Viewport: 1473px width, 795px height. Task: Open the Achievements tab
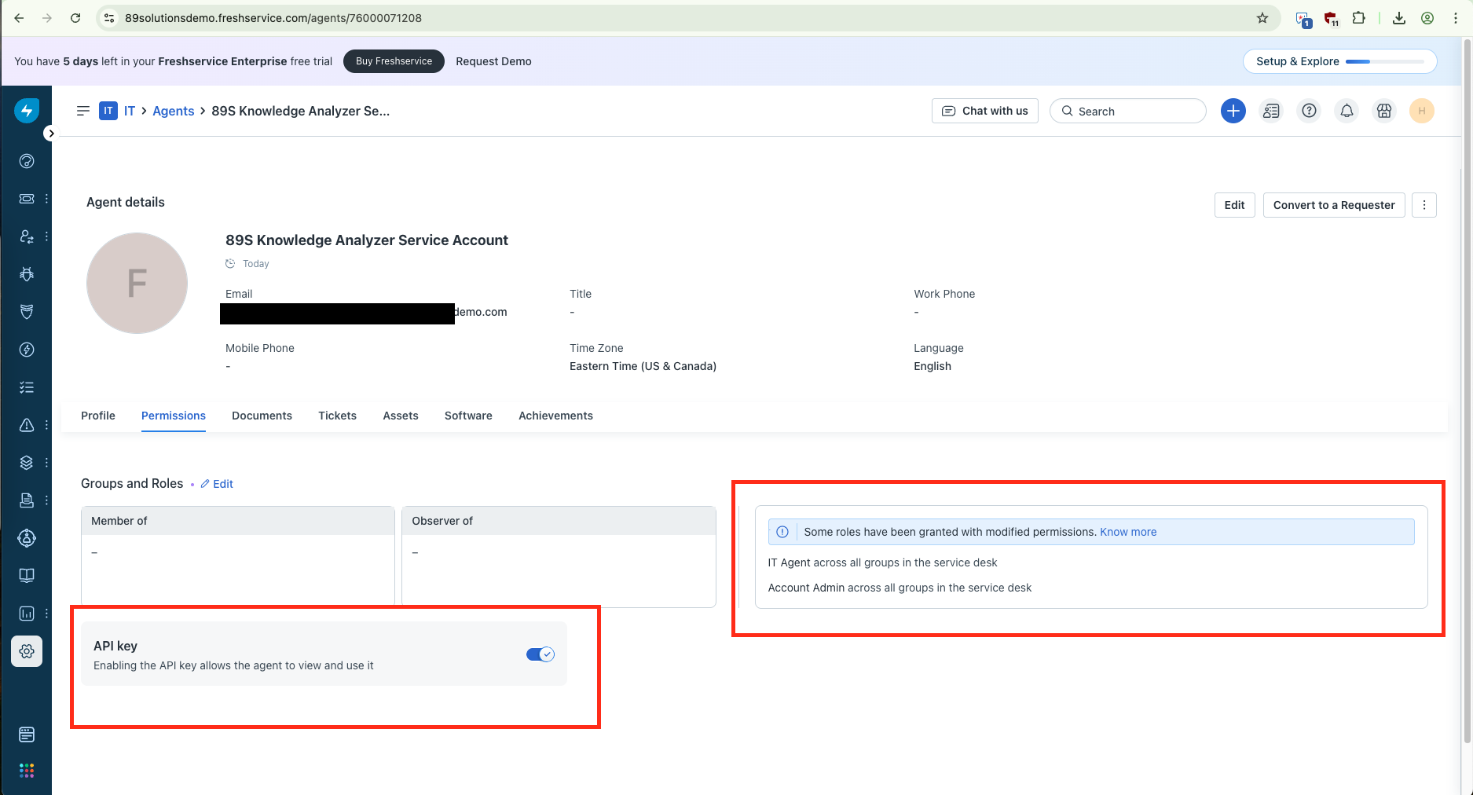[x=555, y=416]
